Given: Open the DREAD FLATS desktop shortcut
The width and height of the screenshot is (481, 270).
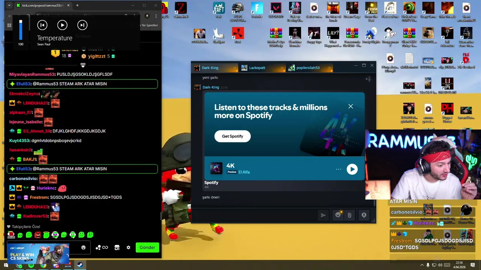Looking at the screenshot, I should click(x=447, y=86).
